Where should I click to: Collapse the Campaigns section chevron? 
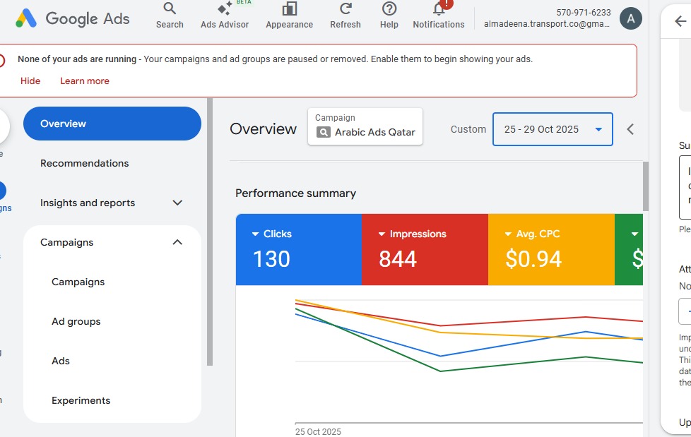pyautogui.click(x=177, y=242)
